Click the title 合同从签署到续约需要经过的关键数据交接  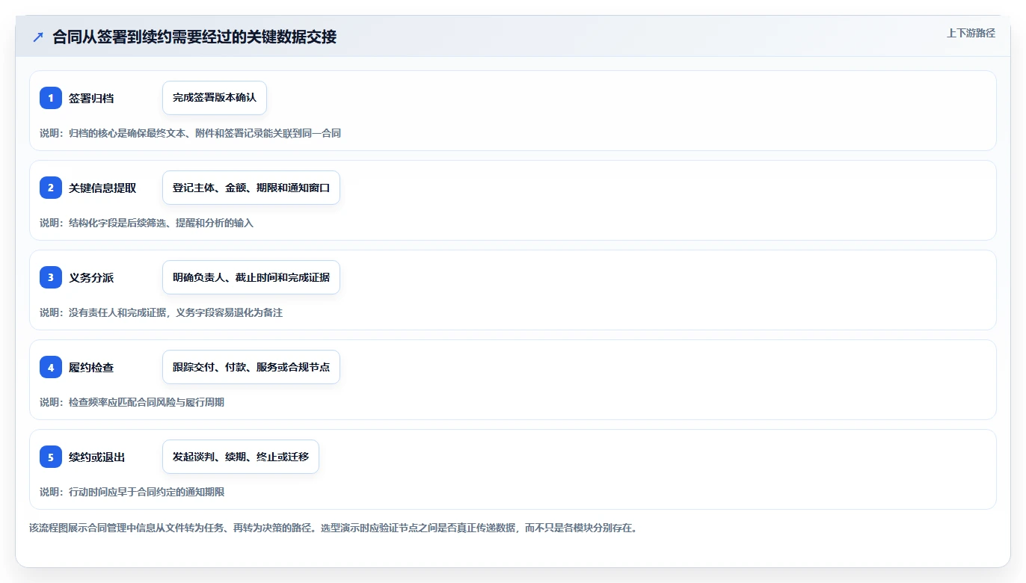tap(194, 37)
